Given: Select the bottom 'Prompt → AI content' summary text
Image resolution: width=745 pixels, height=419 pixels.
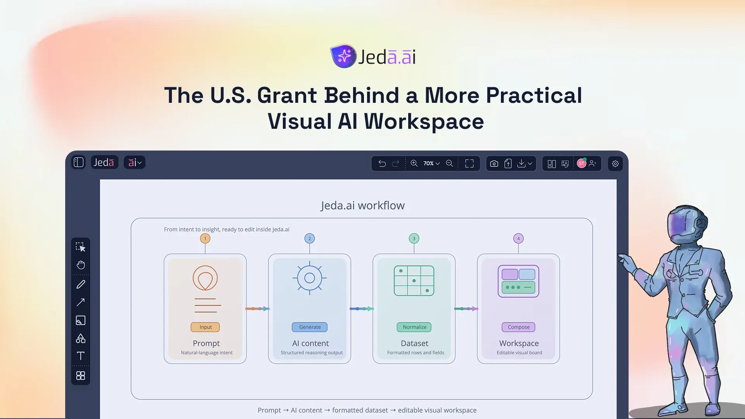Looking at the screenshot, I should 367,410.
